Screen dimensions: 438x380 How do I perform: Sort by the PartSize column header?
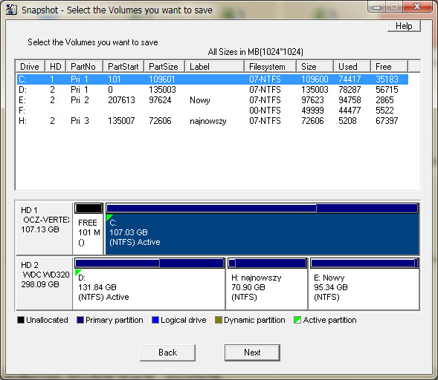click(x=164, y=67)
